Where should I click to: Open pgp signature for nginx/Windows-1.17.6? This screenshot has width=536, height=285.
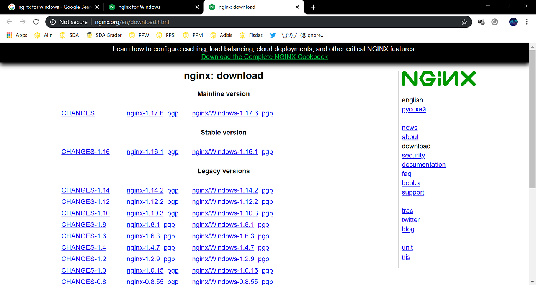267,114
